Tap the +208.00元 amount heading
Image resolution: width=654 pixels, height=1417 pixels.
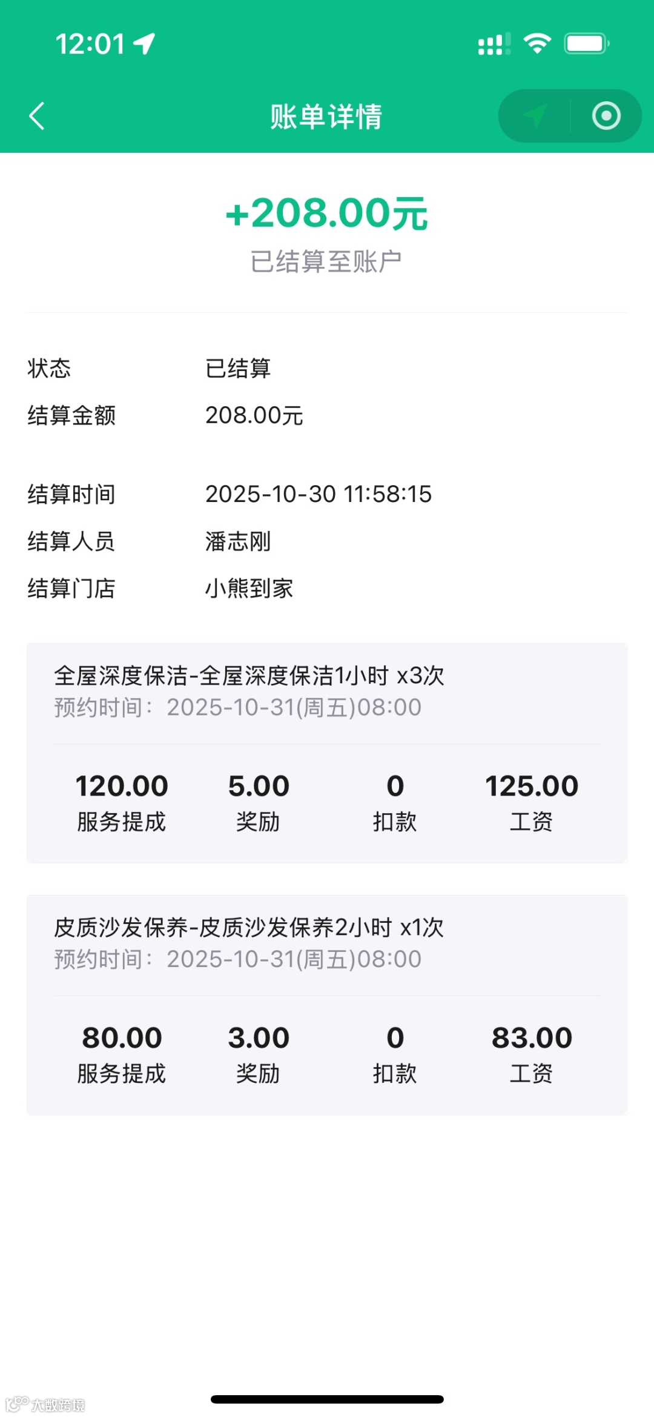coord(326,213)
